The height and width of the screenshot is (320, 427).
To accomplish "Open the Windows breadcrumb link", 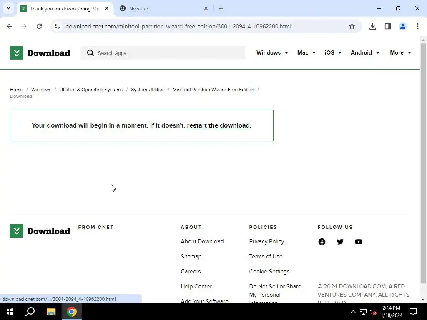I will 41,90.
